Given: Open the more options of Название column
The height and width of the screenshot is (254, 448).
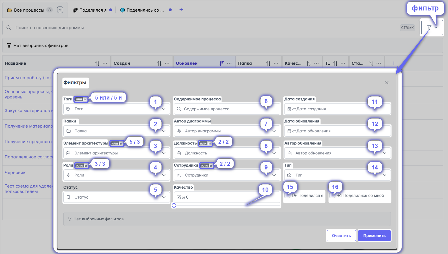Looking at the screenshot, I should pos(105,63).
